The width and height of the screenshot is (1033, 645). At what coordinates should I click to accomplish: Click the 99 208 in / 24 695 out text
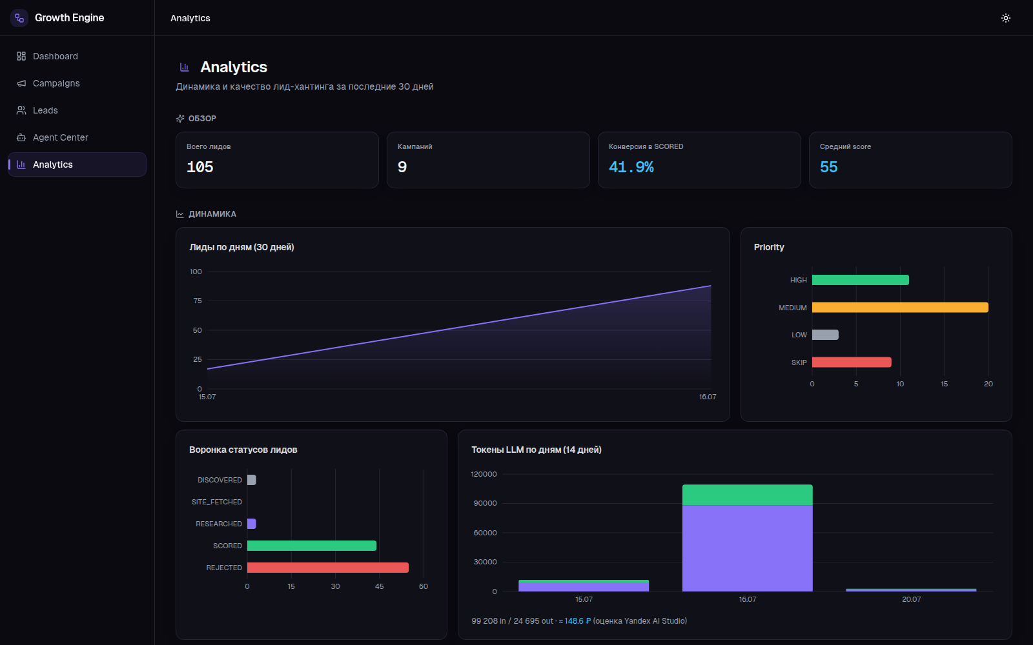coord(513,621)
